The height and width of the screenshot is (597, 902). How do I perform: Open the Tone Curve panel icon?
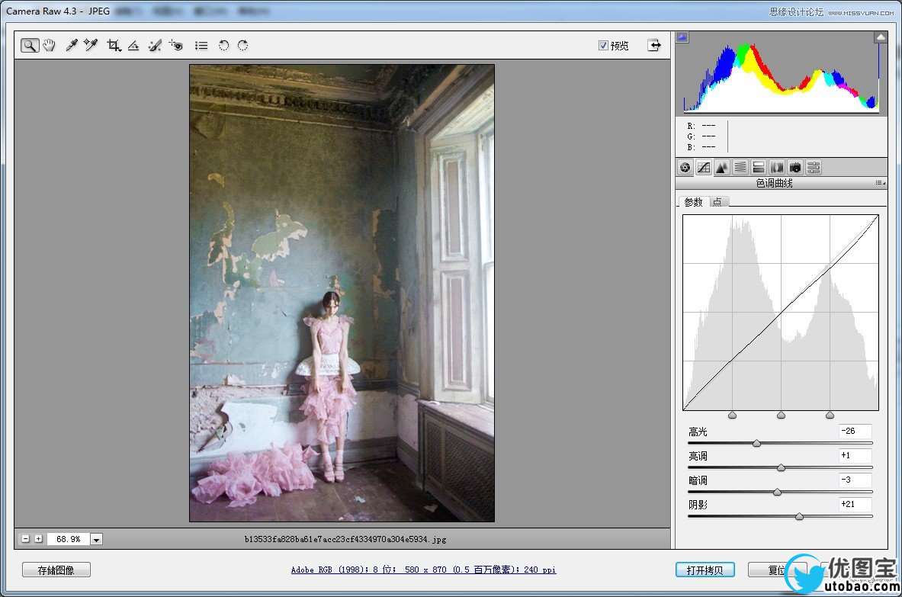point(703,168)
